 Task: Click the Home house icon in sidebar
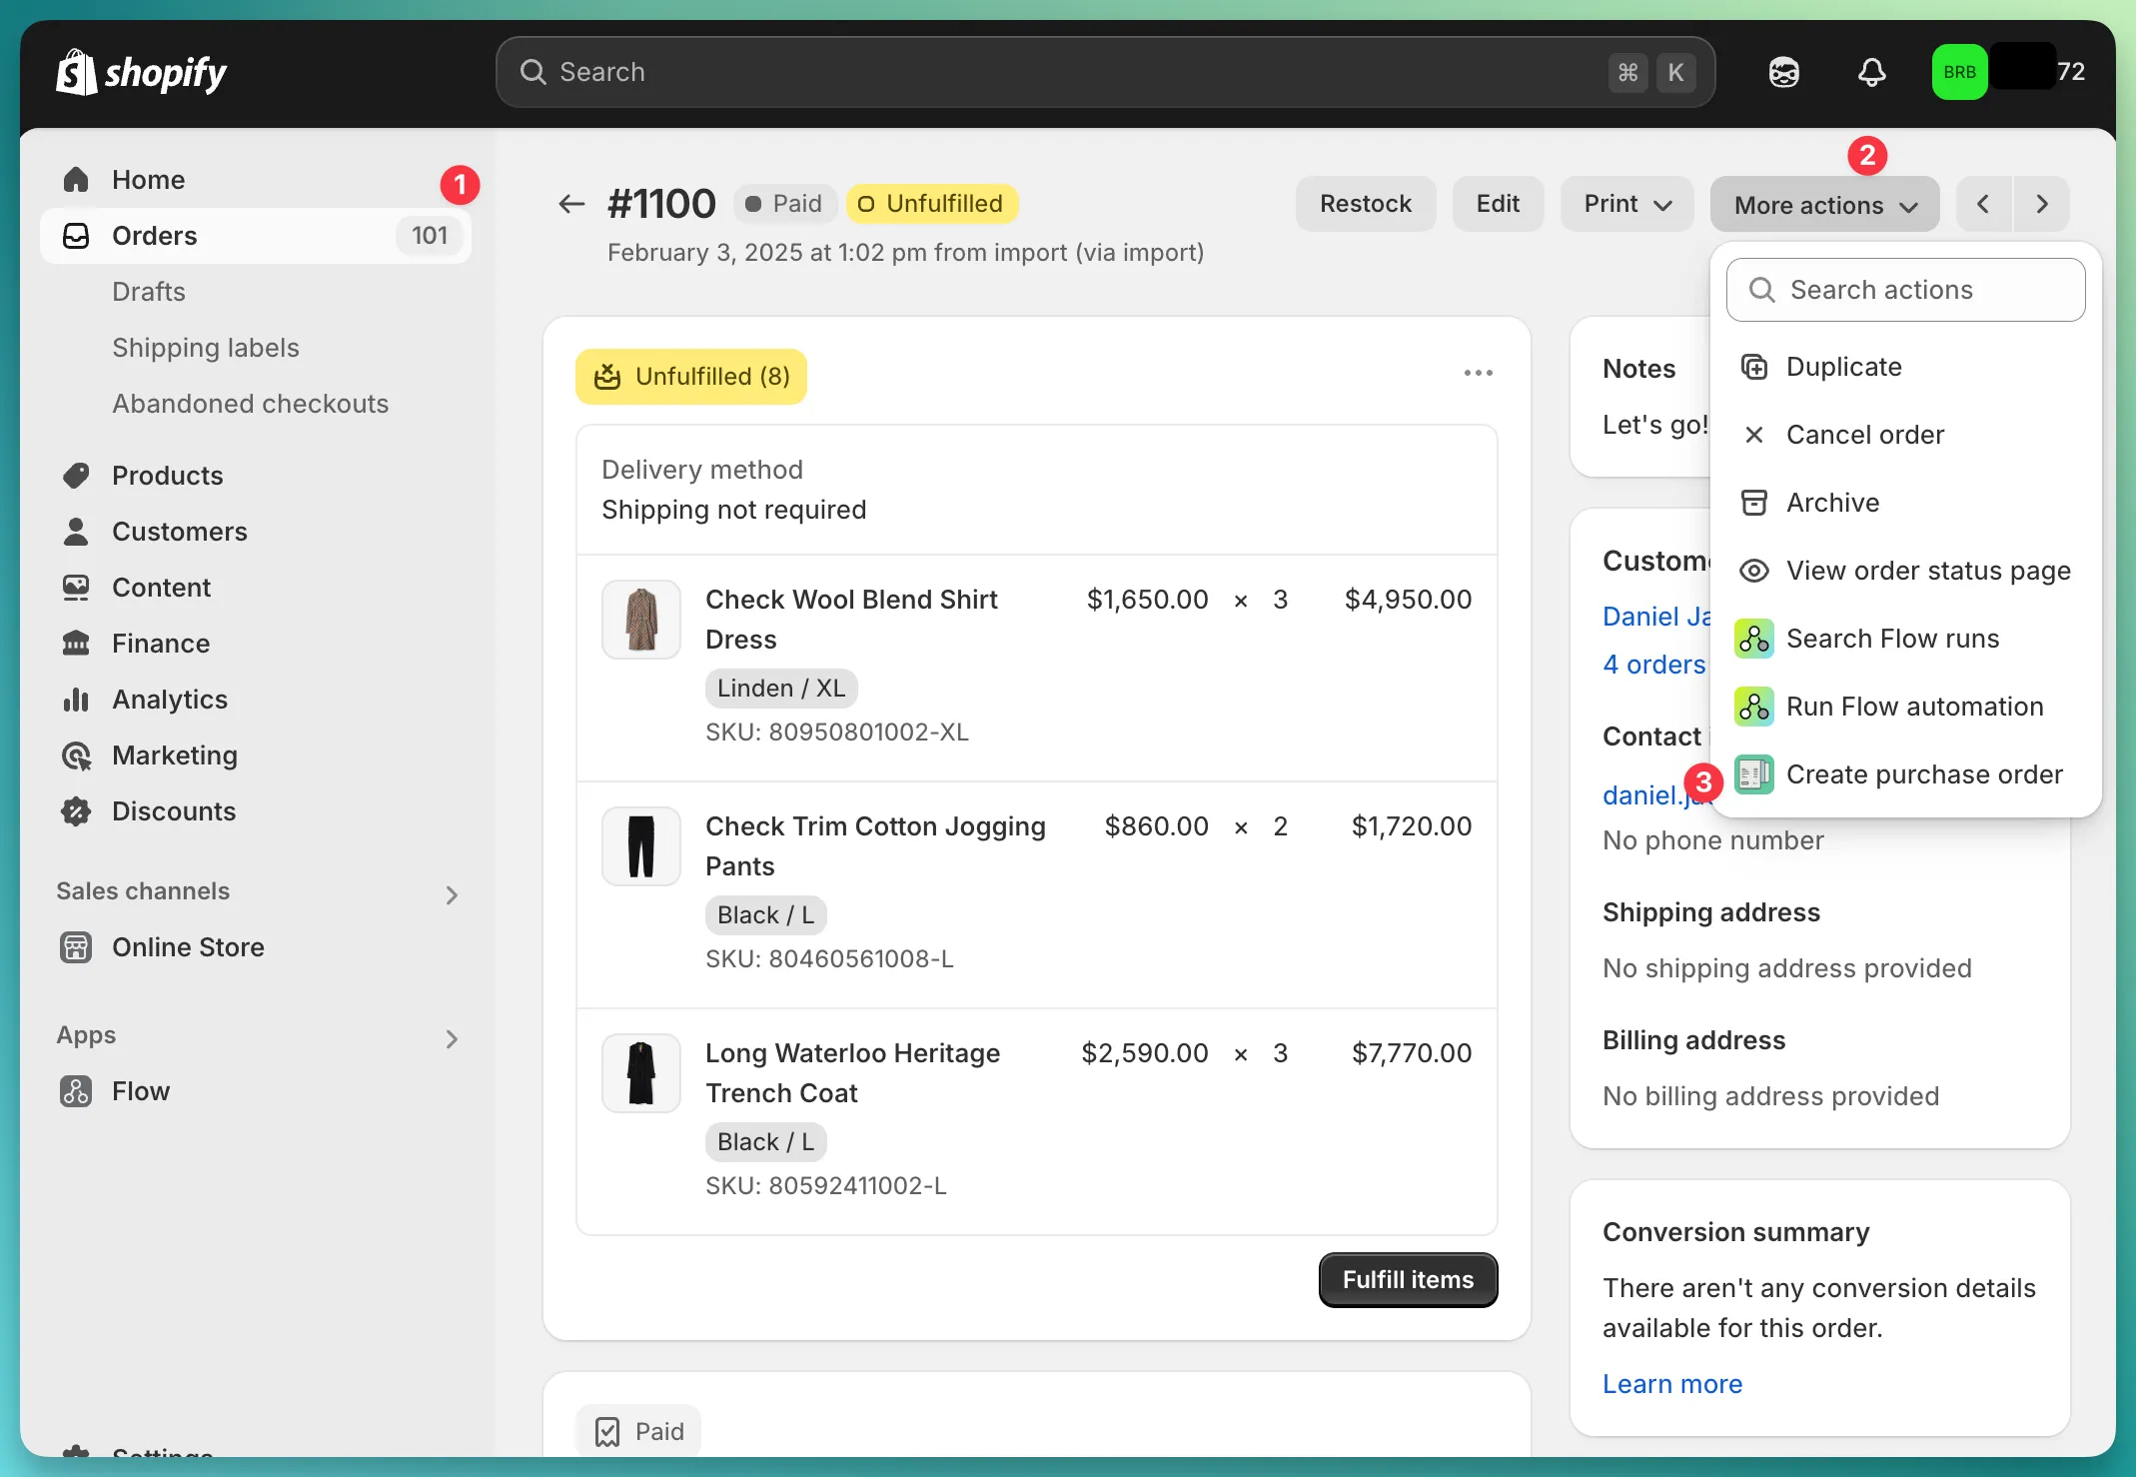76,180
